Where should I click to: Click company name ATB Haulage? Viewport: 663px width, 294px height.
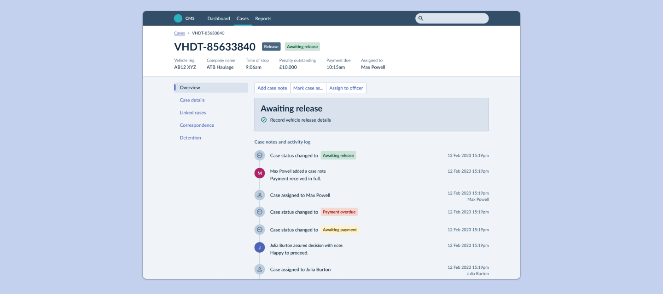point(220,67)
